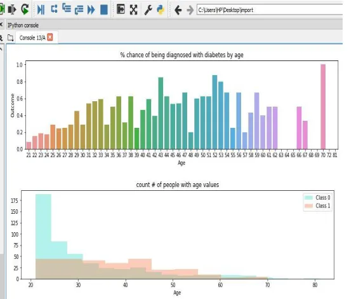349x299 pixels.
Task: Click the age 43 bar in top chart
Action: point(161,113)
